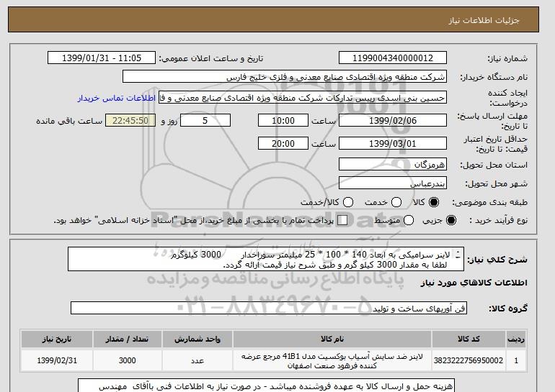Click the quantity cell 3000
The height and width of the screenshot is (392, 555).
[127, 360]
